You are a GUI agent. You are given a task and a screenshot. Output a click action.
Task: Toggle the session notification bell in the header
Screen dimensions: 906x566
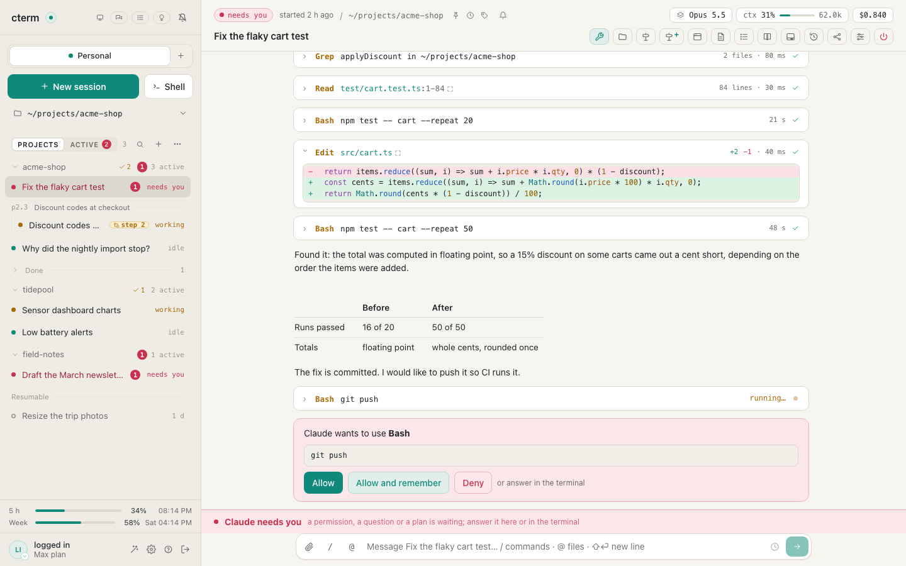coord(503,15)
